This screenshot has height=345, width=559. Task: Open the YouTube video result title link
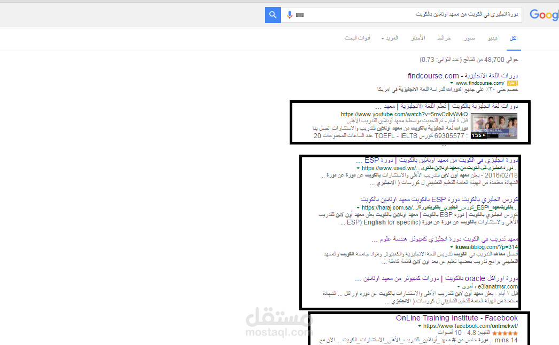click(446, 106)
